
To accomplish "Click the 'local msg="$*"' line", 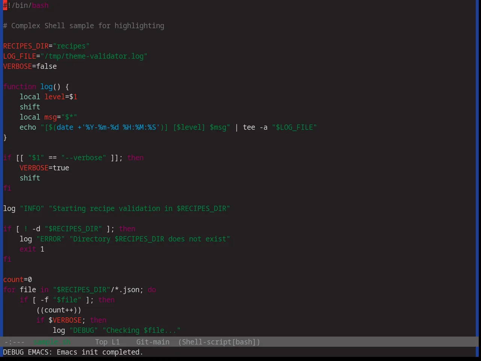I will [x=48, y=117].
